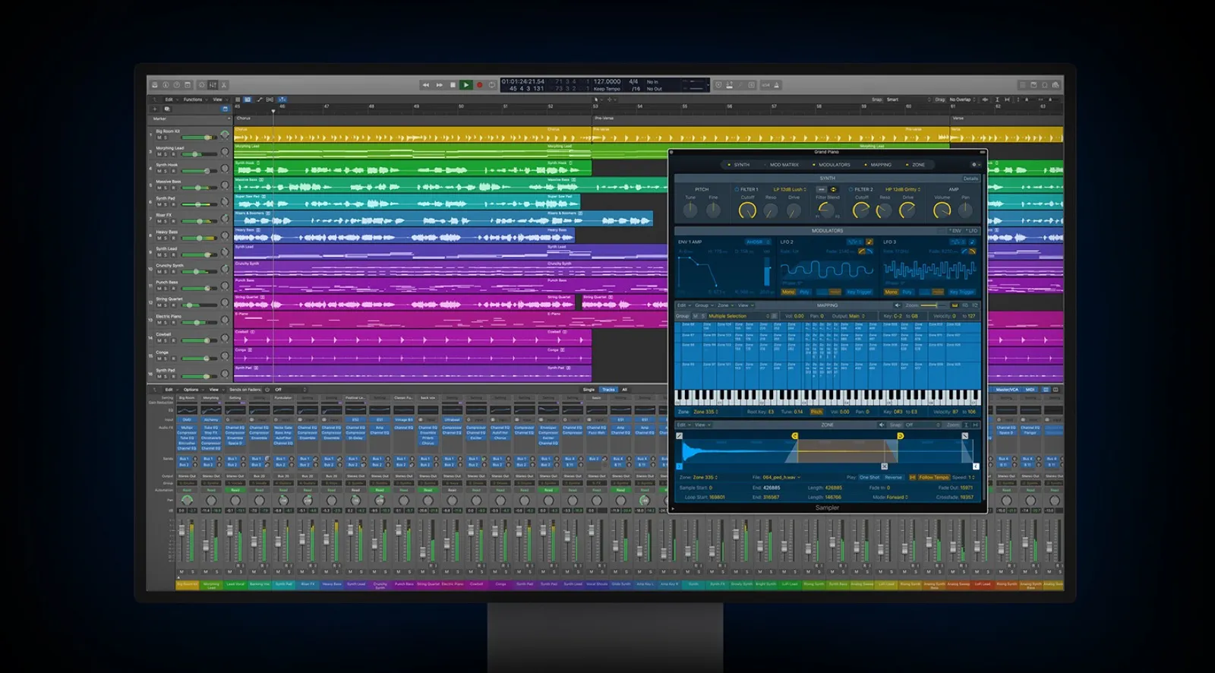Viewport: 1215px width, 673px height.
Task: Click the Stop transport button
Action: (x=453, y=85)
